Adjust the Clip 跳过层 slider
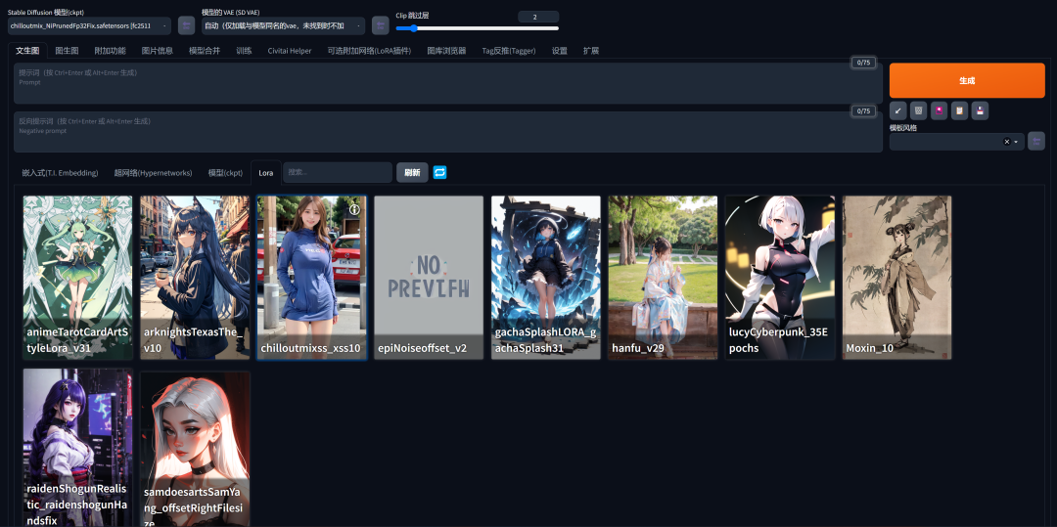This screenshot has height=527, width=1057. pyautogui.click(x=478, y=28)
